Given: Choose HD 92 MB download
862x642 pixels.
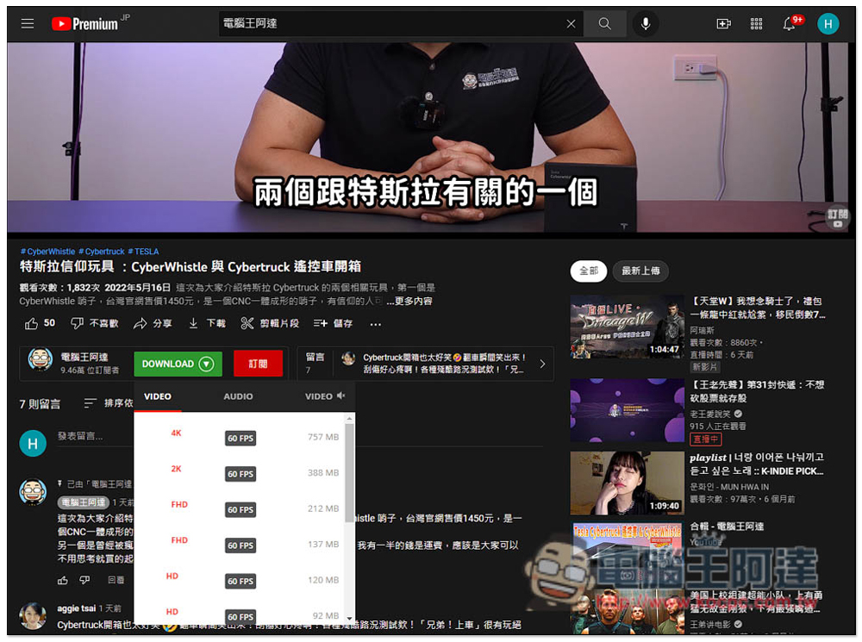Looking at the screenshot, I should (240, 613).
